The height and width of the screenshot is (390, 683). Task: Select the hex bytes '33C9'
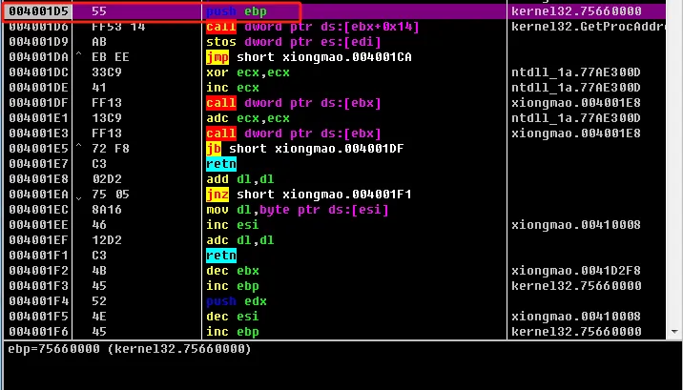point(107,72)
